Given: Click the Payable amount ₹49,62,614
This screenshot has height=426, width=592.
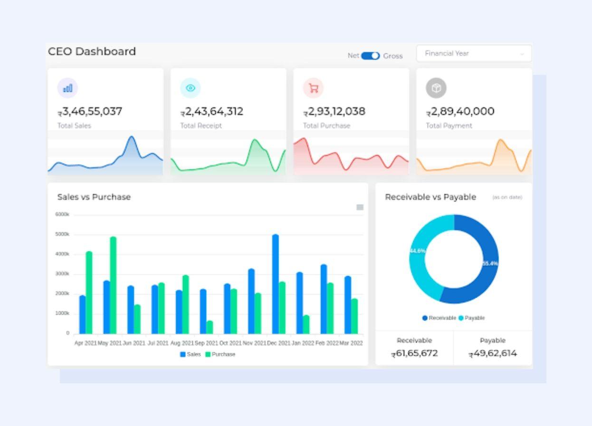Looking at the screenshot, I should click(493, 353).
